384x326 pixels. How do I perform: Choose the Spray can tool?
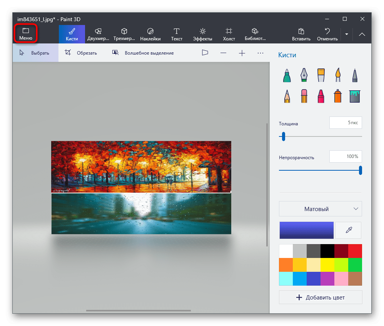coord(338,96)
